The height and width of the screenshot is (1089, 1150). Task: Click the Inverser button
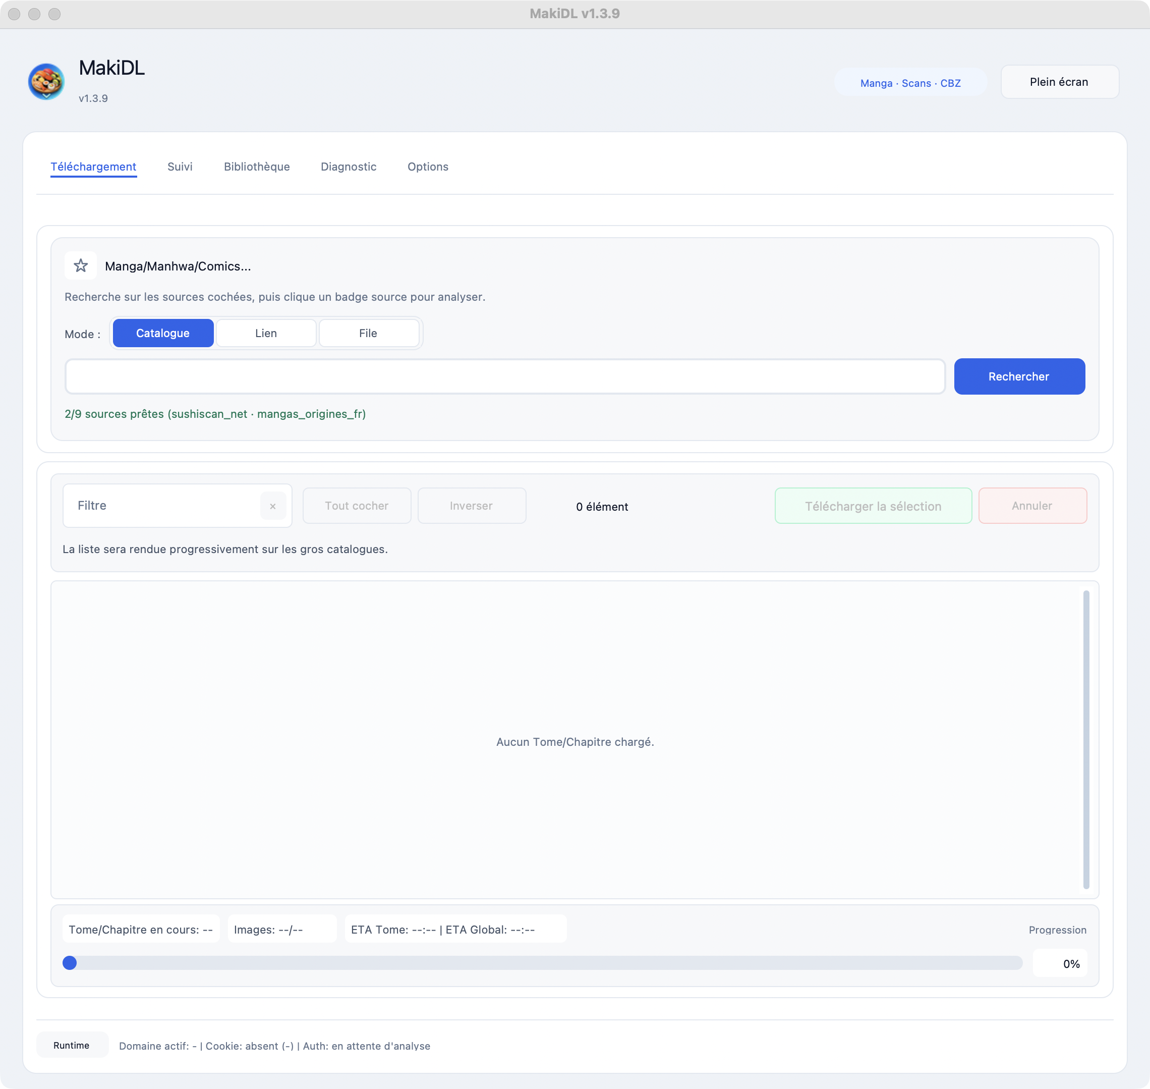[472, 506]
